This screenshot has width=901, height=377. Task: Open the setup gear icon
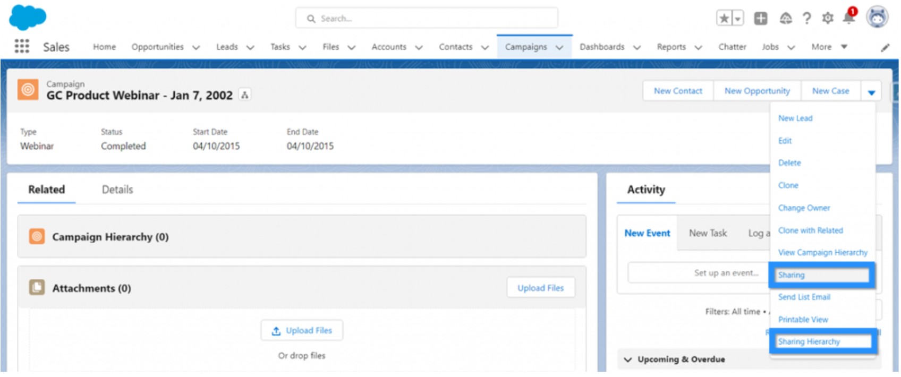828,19
